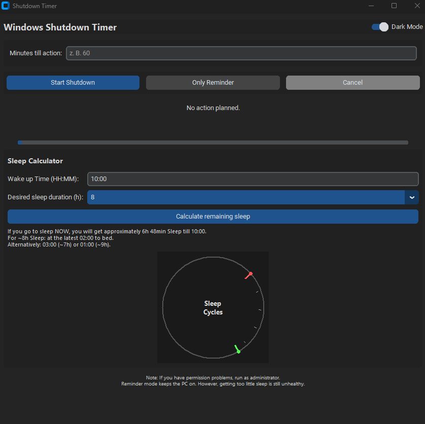425x424 pixels.
Task: Click the Minutes till action input field
Action: coord(241,53)
